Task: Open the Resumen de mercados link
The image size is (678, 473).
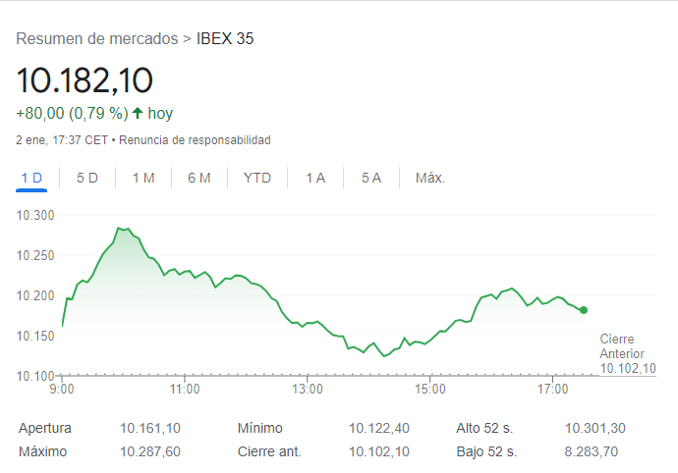Action: point(97,39)
